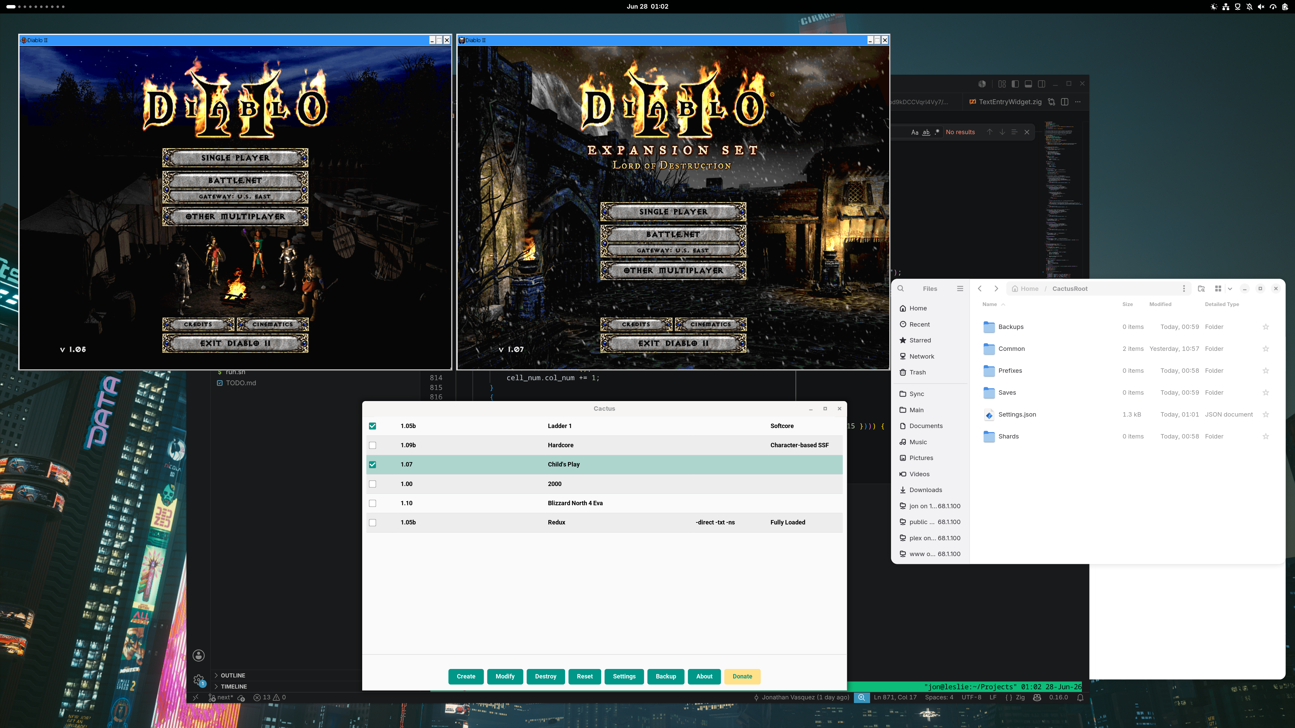Toggle match case in find bar
The width and height of the screenshot is (1295, 728).
[x=915, y=132]
